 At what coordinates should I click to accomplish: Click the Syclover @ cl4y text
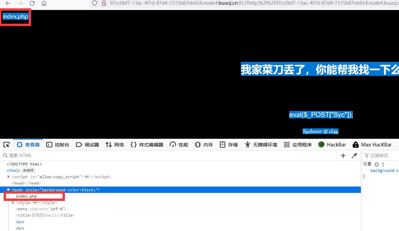(320, 131)
